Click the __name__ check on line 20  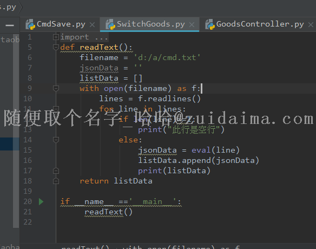pos(121,201)
